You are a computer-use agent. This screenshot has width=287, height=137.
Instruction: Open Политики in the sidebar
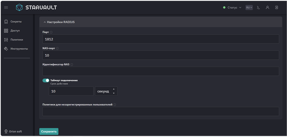tap(16, 40)
